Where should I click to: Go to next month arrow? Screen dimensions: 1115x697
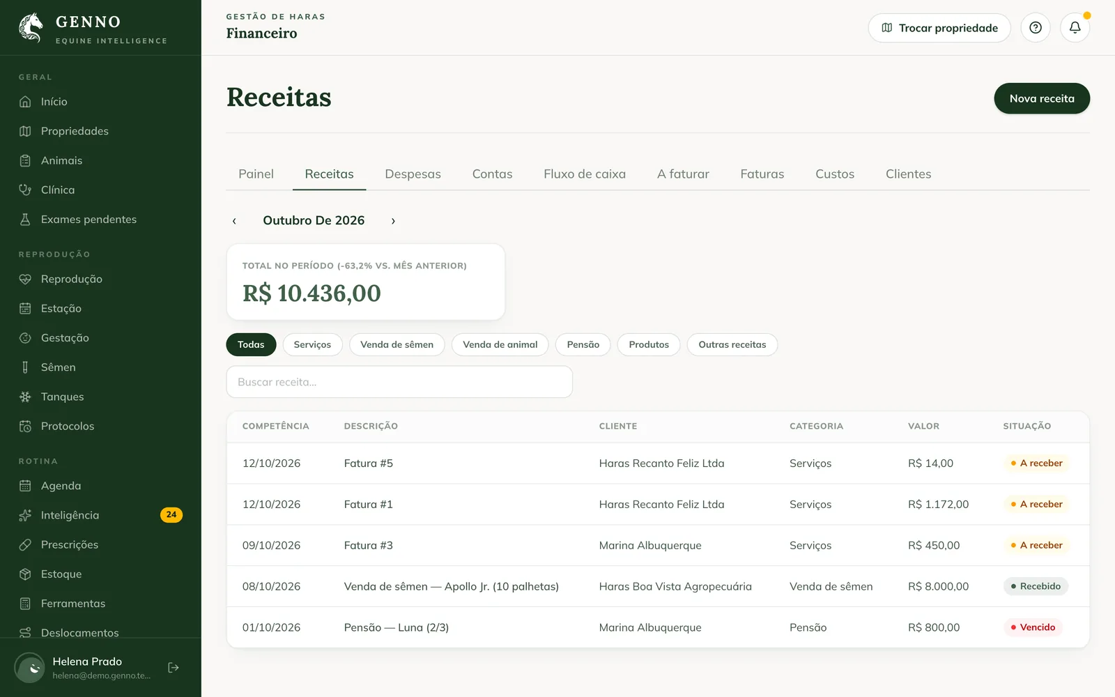click(x=393, y=221)
